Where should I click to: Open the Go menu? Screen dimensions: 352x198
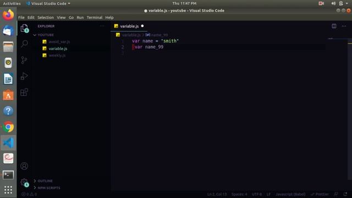[71, 18]
